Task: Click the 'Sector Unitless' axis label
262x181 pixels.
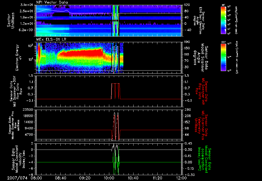Action: click(x=11, y=20)
